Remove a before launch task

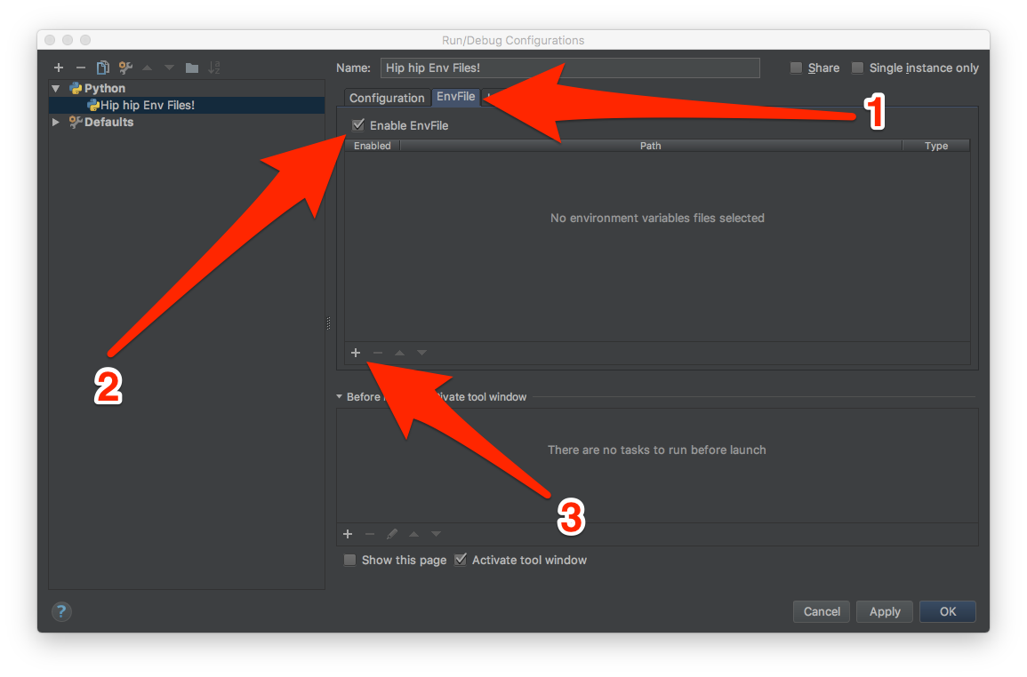370,534
